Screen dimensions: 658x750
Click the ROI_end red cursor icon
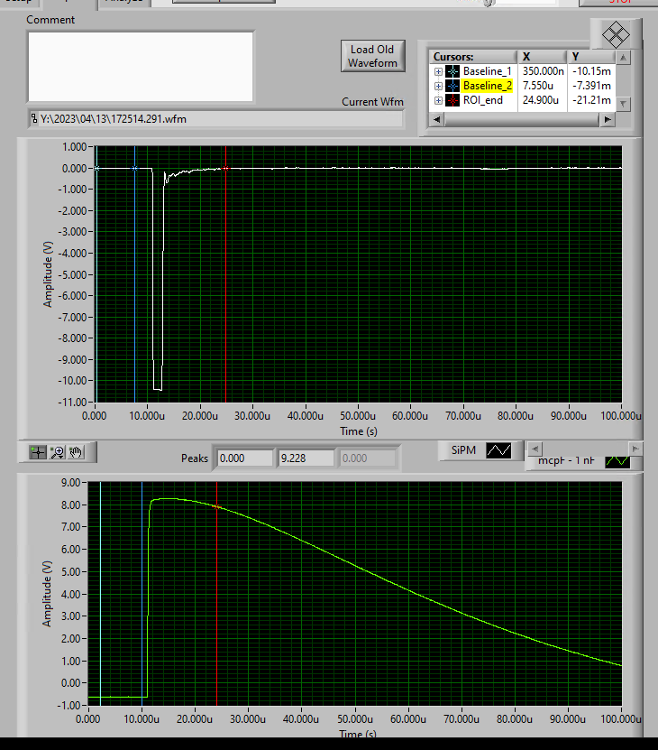click(x=452, y=100)
